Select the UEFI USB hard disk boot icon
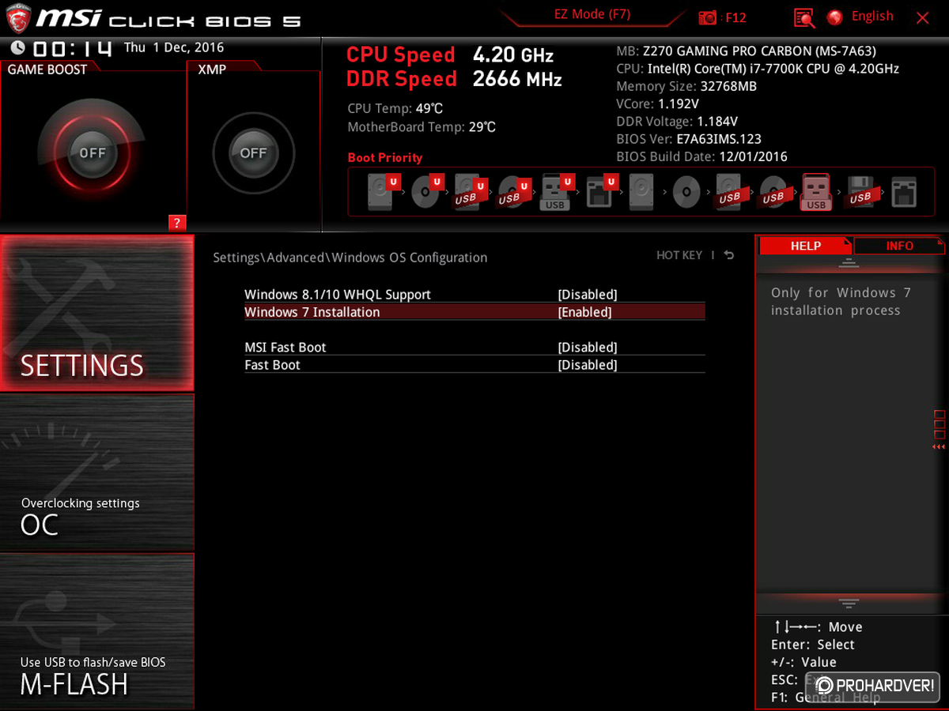This screenshot has height=711, width=949. click(x=470, y=191)
